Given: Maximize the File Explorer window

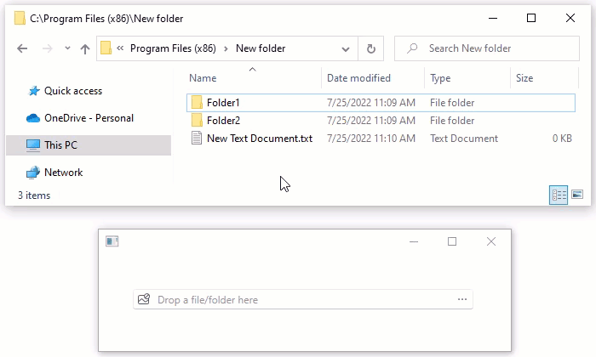Looking at the screenshot, I should (x=531, y=18).
